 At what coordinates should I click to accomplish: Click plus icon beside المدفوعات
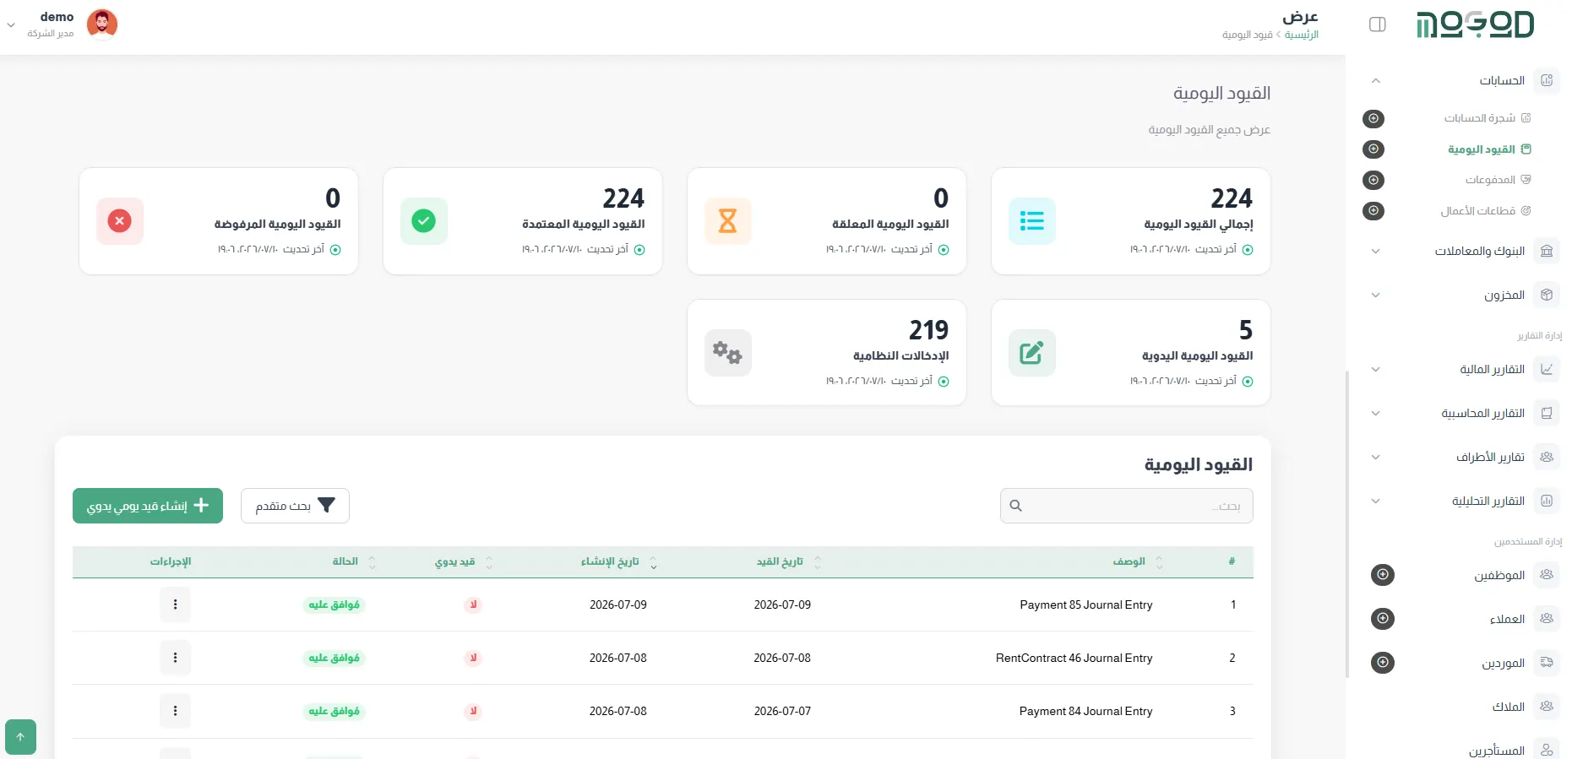pyautogui.click(x=1373, y=180)
